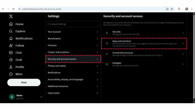Expand Your account chevron
Viewport: 195px width, 109px height.
coord(97,32)
